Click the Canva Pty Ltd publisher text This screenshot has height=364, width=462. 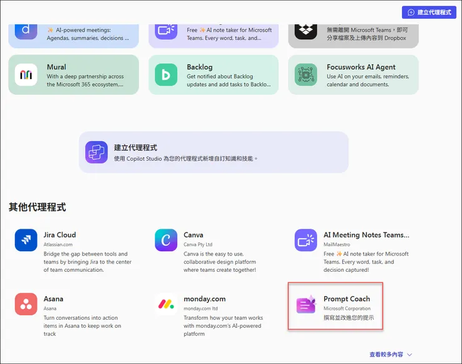(x=198, y=244)
